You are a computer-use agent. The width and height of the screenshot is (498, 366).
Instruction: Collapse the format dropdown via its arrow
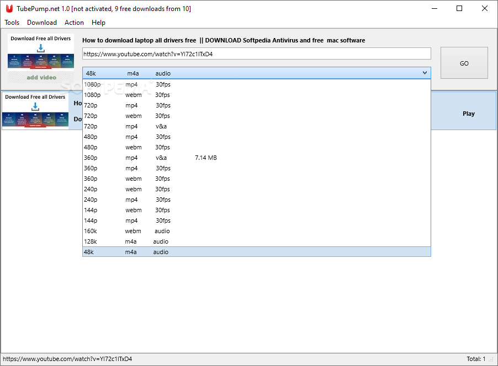pos(425,73)
